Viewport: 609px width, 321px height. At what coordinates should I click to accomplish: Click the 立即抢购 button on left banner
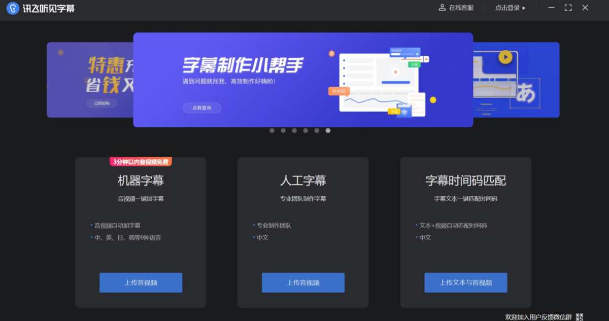coord(101,103)
